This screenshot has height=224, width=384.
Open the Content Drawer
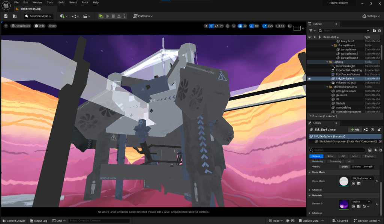tap(14, 221)
